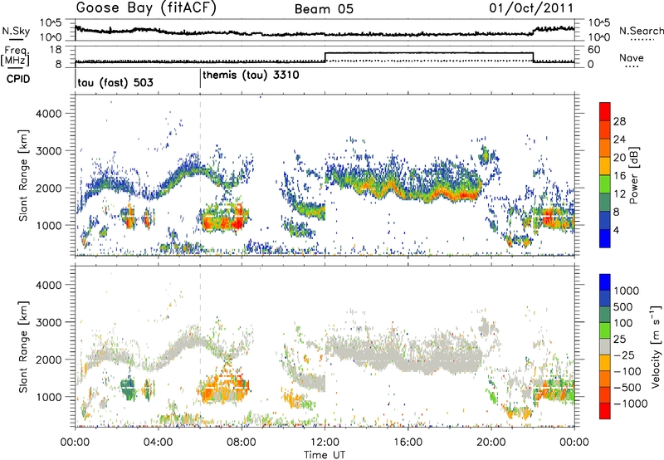Click the Nave legend label
Viewport: 664px width, 460px height.
tap(632, 58)
